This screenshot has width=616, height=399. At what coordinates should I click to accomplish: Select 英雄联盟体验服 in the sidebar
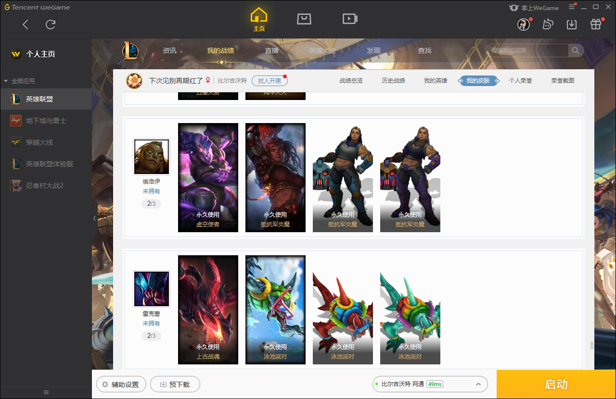(46, 164)
